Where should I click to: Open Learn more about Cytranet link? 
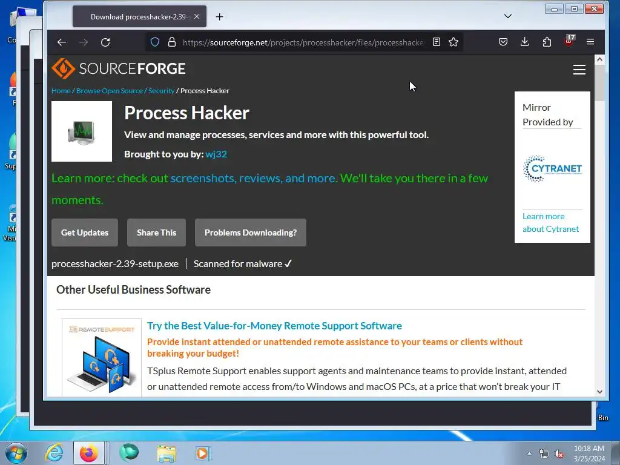(x=550, y=223)
